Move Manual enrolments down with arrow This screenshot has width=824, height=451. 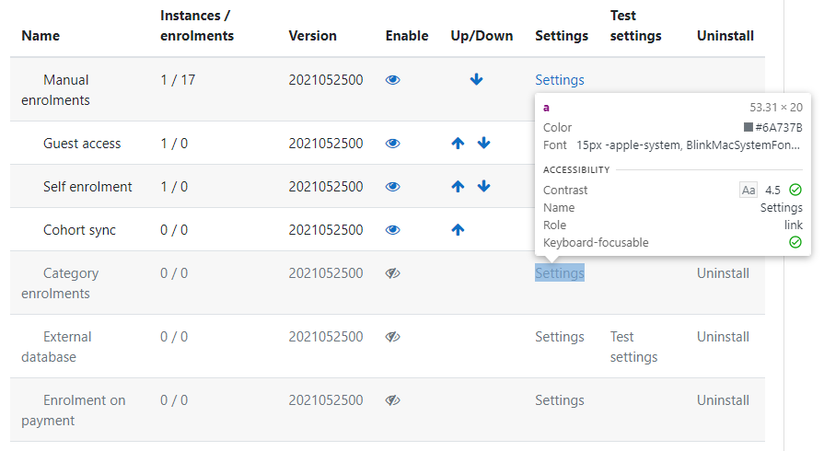pos(476,79)
